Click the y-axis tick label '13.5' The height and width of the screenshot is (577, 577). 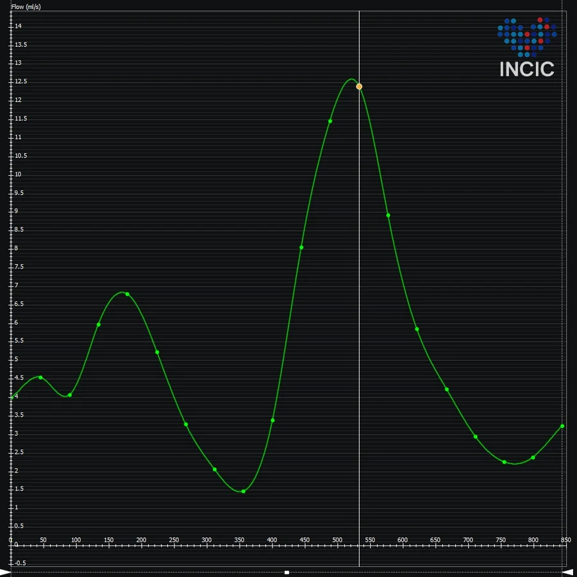click(x=21, y=44)
